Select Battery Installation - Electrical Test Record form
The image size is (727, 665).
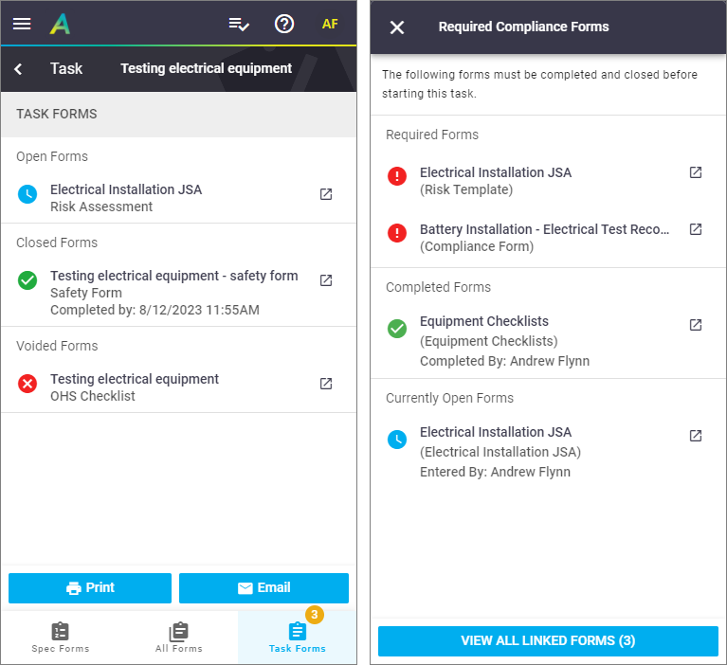pos(548,238)
